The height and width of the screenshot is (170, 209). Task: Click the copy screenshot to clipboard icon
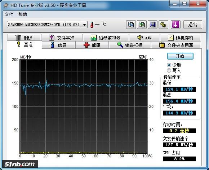point(142,25)
